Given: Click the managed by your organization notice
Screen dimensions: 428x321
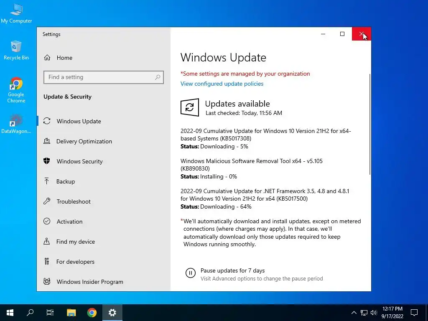Looking at the screenshot, I should (245, 74).
